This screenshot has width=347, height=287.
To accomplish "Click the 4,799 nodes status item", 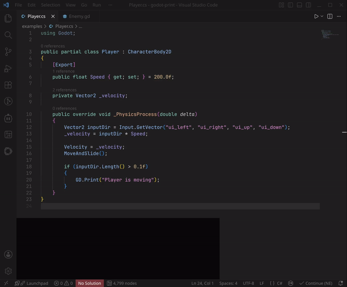I will pyautogui.click(x=122, y=283).
